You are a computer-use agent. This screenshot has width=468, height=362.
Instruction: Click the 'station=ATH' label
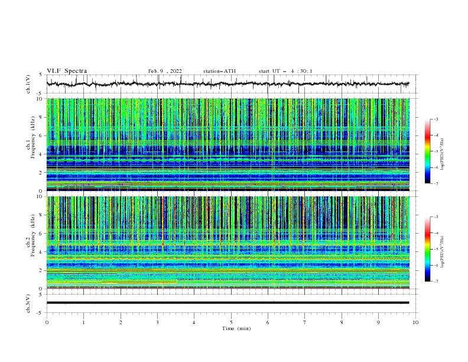[x=219, y=71]
